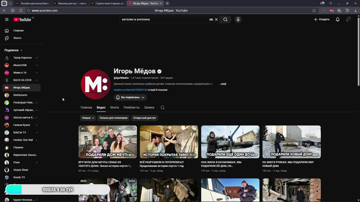Click the magnifier search button in header
360x202 pixels.
tap(225, 19)
